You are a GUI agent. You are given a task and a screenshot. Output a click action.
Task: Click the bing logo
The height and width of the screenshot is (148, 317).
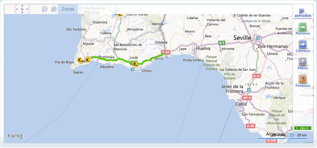click(x=15, y=136)
